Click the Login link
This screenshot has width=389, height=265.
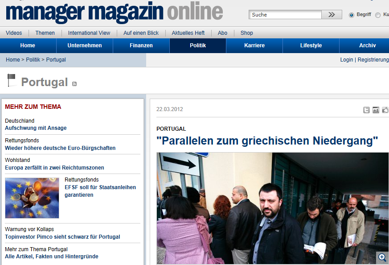click(x=346, y=60)
